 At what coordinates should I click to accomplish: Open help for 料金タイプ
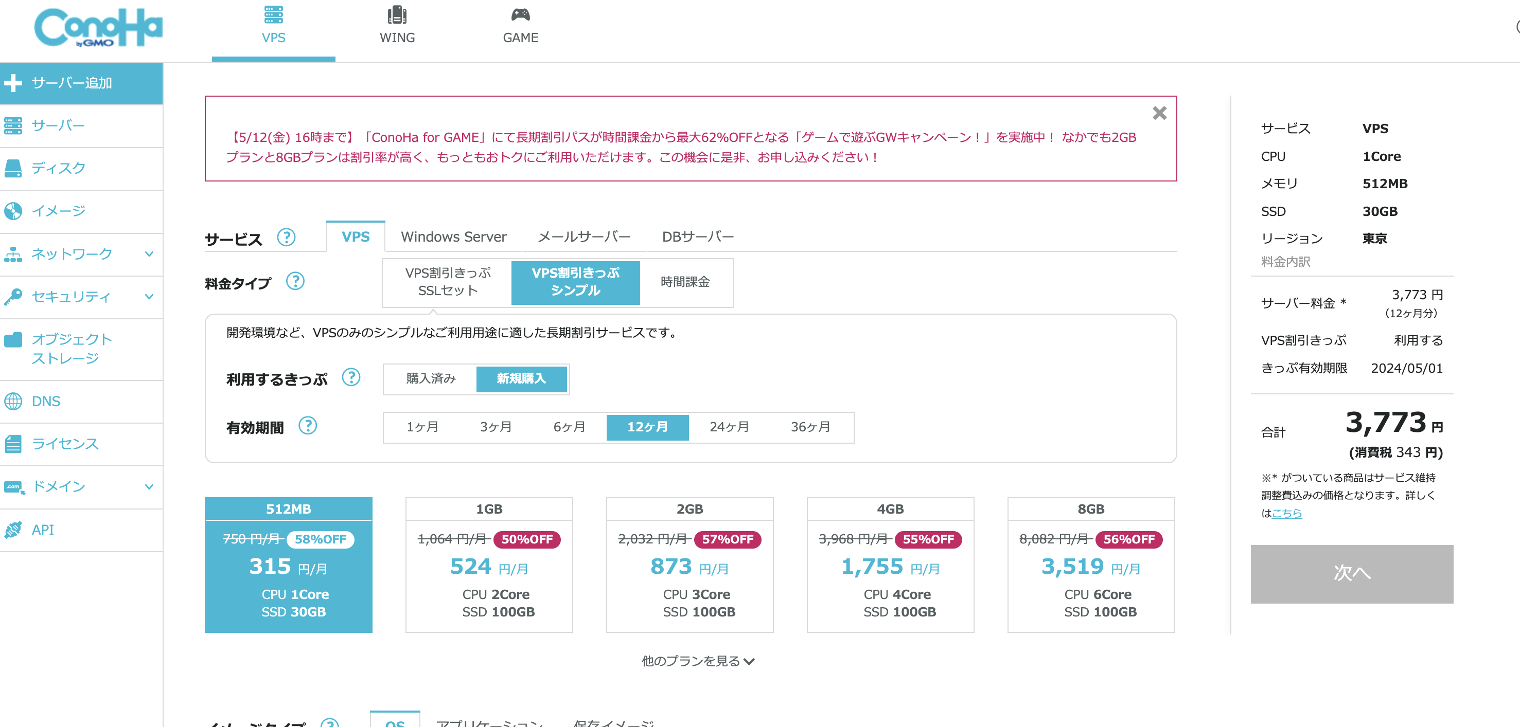[295, 282]
